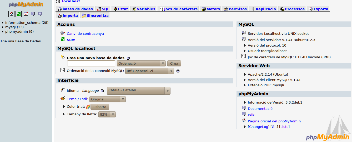Open the Ordenació collation dropdown for the new database
The width and height of the screenshot is (352, 142).
(141, 64)
